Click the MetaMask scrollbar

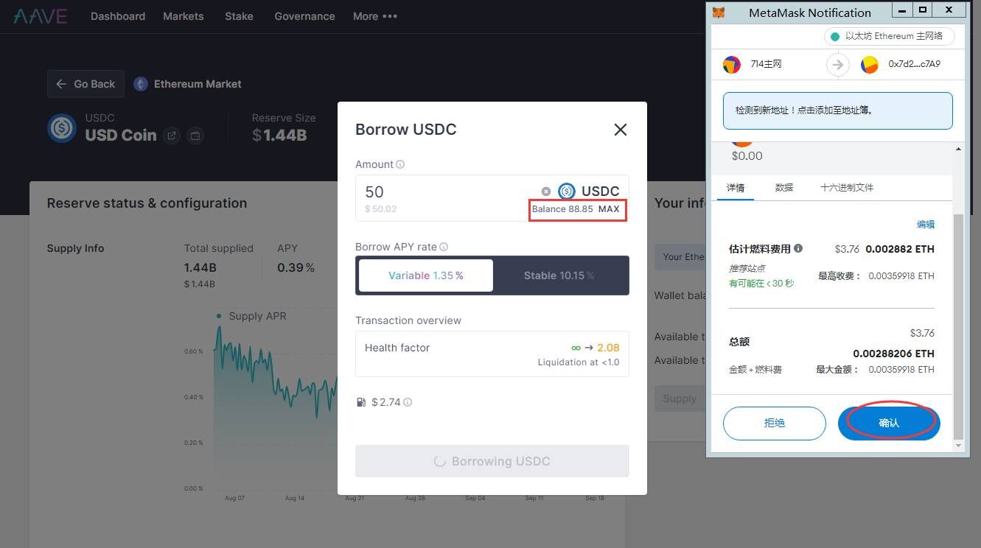click(958, 328)
